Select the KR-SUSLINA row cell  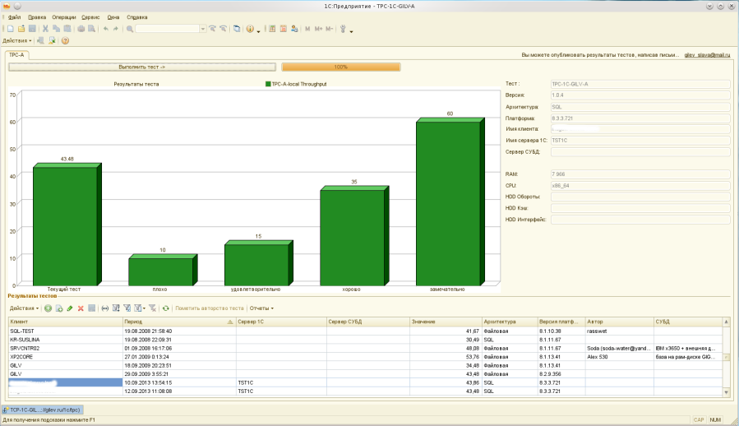(66, 340)
